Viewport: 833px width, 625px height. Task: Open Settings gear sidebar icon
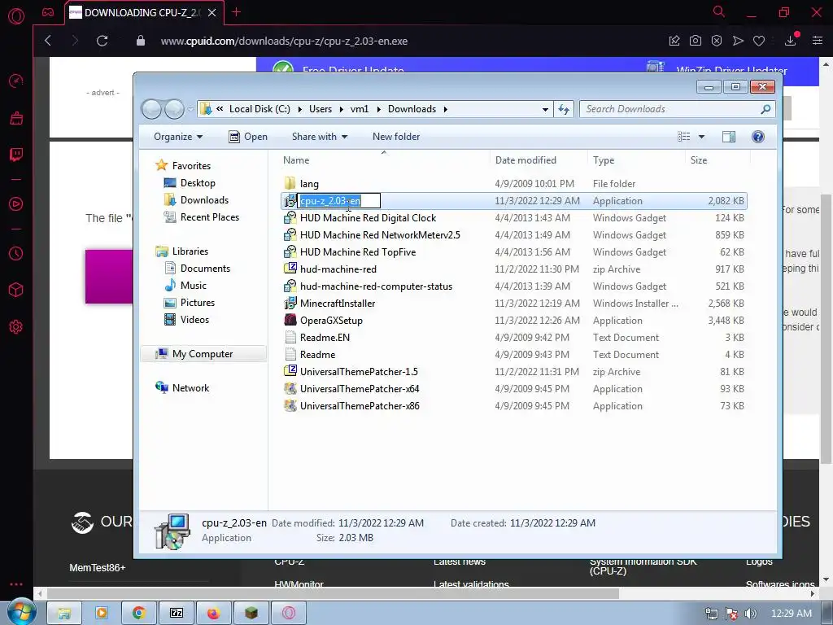coord(16,326)
